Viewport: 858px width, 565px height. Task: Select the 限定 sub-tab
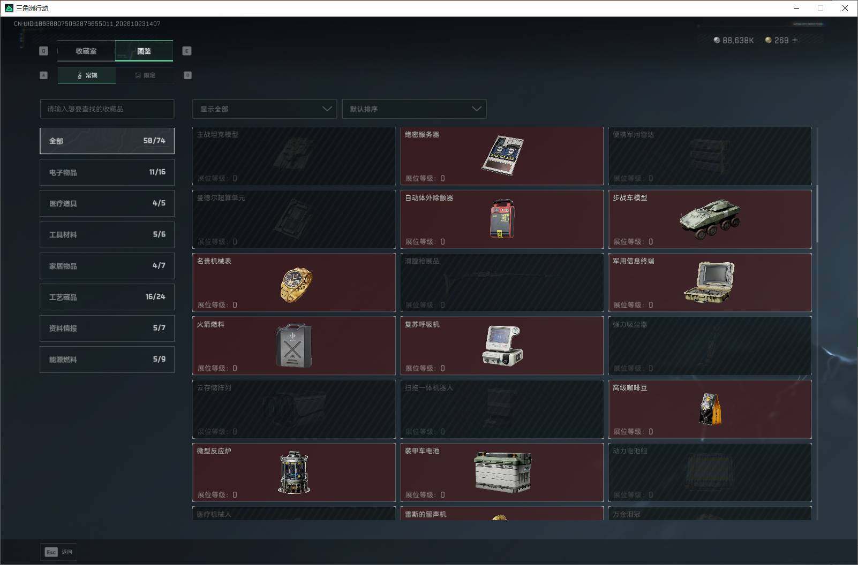pyautogui.click(x=145, y=75)
